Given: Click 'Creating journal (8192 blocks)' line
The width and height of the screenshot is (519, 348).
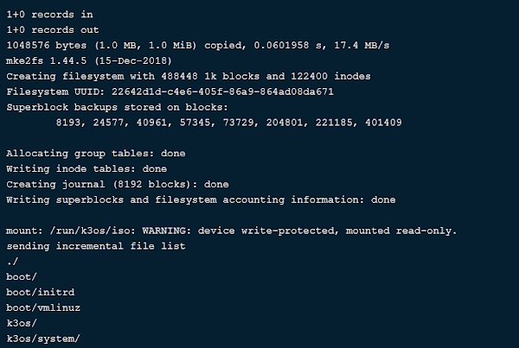Looking at the screenshot, I should pyautogui.click(x=118, y=185).
